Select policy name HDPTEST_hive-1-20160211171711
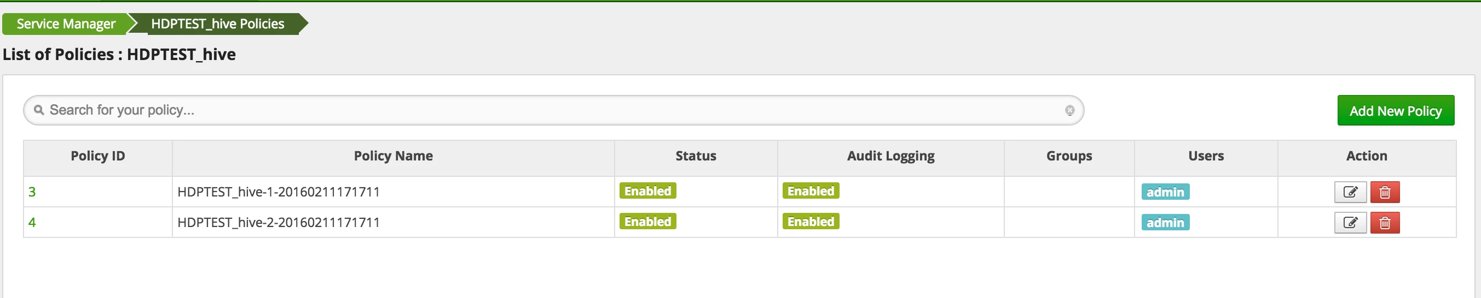 click(x=278, y=192)
